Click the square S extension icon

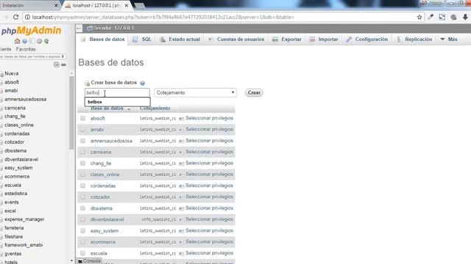tap(442, 17)
